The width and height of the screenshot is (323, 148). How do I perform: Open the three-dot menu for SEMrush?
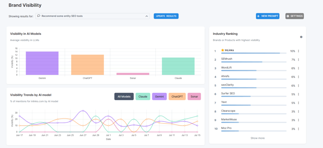(298, 60)
